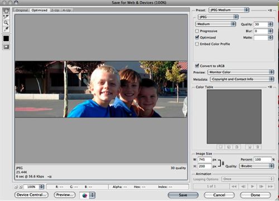The image size is (279, 201).
Task: Click the zoom in plus button
Action: click(x=21, y=187)
